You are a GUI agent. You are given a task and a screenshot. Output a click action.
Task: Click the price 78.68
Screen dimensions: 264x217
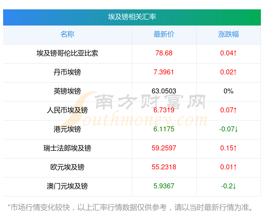tap(164, 53)
